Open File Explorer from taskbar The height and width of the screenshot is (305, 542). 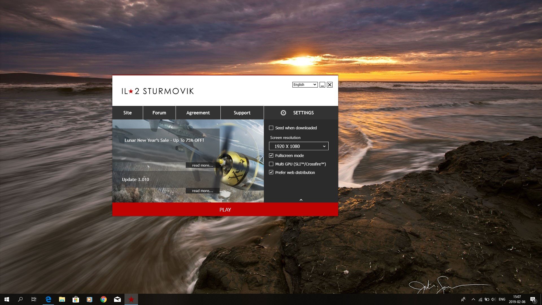[62, 299]
